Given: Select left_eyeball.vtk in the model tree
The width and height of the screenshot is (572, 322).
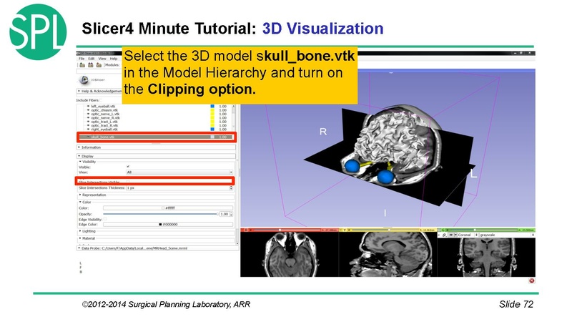Looking at the screenshot, I should (103, 106).
